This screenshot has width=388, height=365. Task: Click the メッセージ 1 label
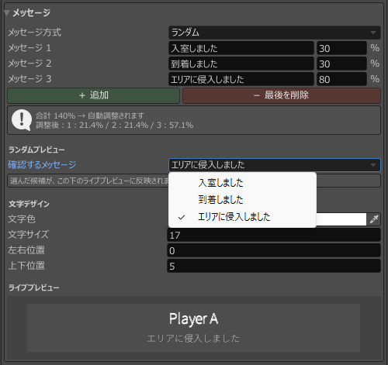click(x=29, y=48)
